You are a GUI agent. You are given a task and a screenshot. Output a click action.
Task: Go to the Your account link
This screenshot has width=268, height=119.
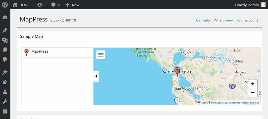tap(247, 20)
